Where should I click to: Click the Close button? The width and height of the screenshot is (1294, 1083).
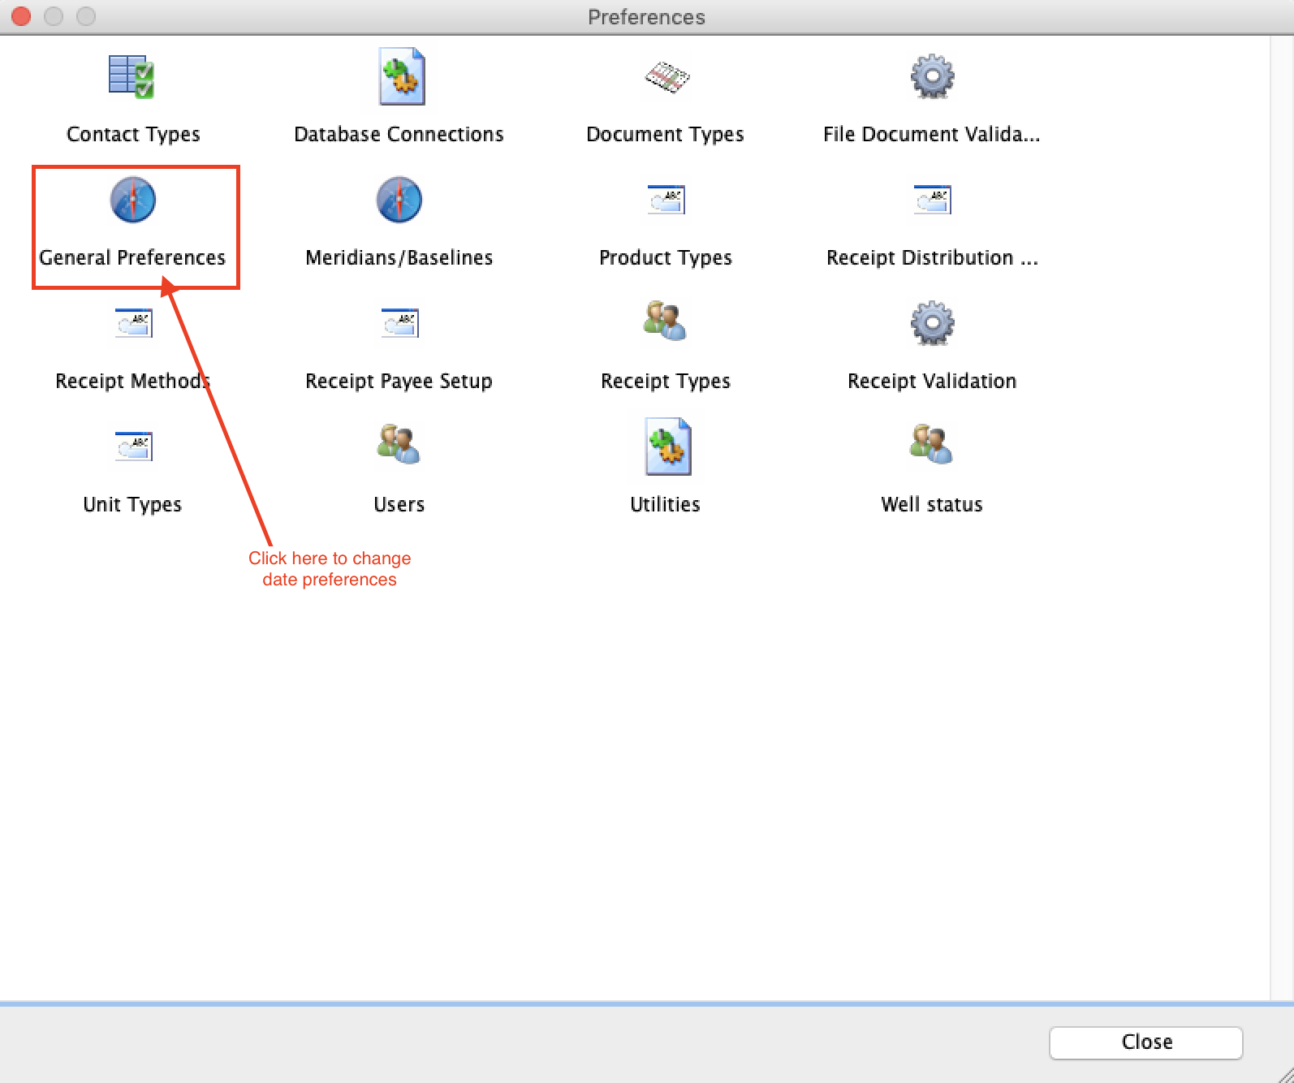click(x=1146, y=1042)
